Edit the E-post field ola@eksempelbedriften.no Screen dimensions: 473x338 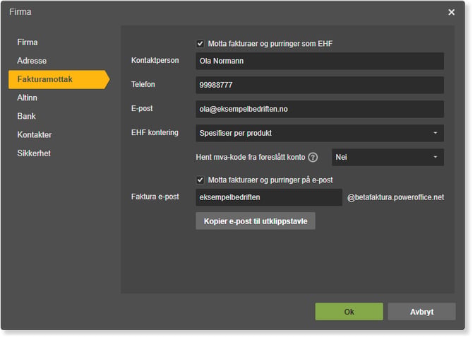pyautogui.click(x=320, y=109)
